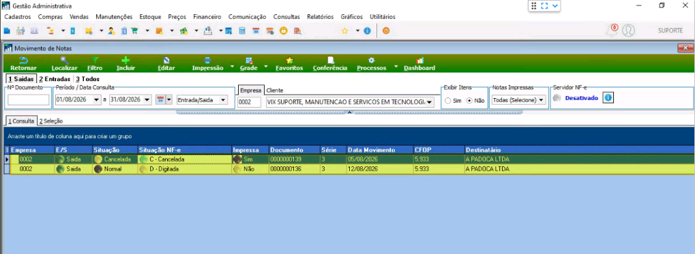Click the orange padlock icon in main toolbar
The width and height of the screenshot is (695, 254).
[283, 31]
